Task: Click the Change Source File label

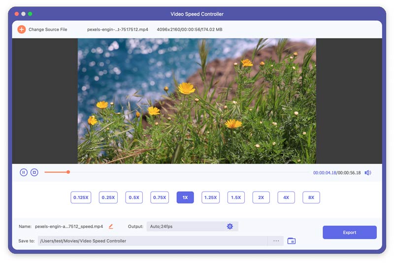Action: click(48, 30)
